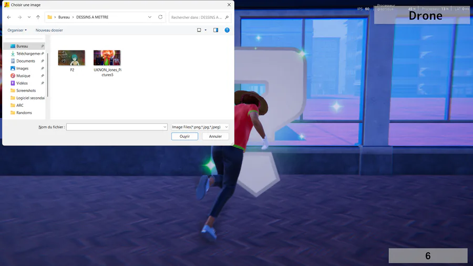Image resolution: width=473 pixels, height=266 pixels.
Task: Select the P2 image thumbnail
Action: pyautogui.click(x=71, y=58)
